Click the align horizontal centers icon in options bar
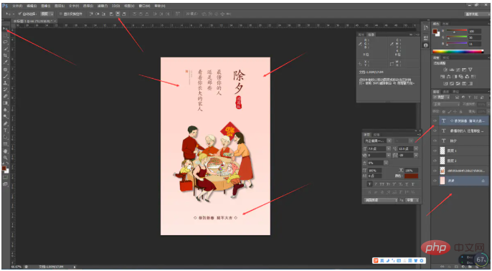The width and height of the screenshot is (492, 271). (x=118, y=14)
